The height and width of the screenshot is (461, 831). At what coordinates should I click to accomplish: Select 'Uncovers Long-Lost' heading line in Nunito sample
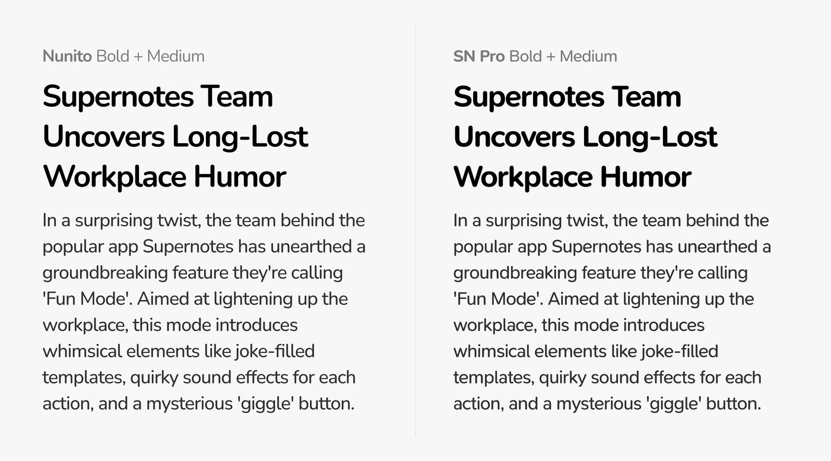click(x=175, y=137)
